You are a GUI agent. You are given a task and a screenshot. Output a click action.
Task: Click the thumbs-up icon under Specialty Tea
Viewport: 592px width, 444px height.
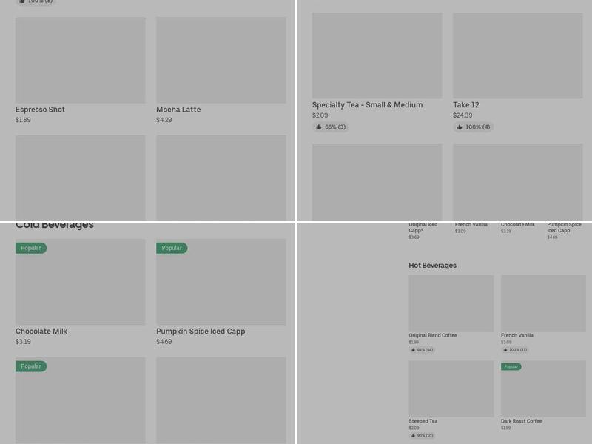319,127
